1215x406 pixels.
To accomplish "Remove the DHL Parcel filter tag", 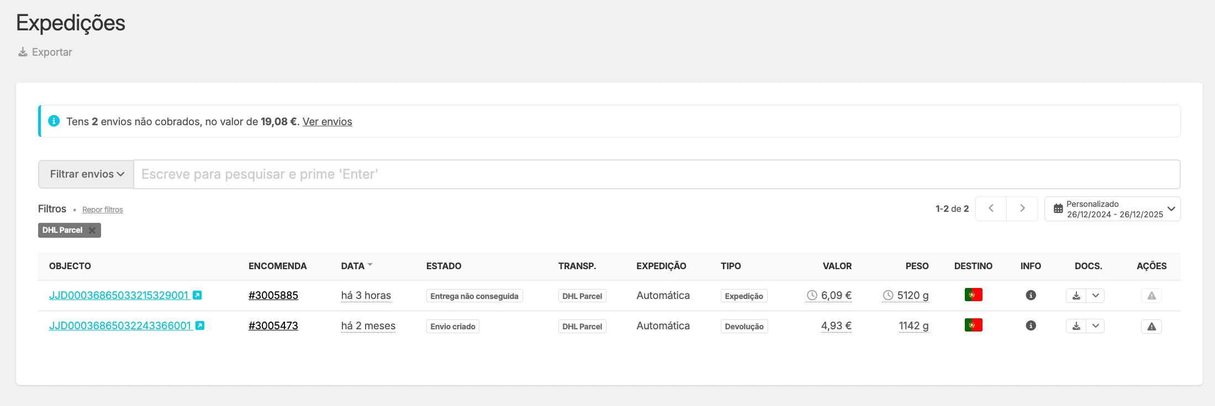I will click(x=92, y=231).
